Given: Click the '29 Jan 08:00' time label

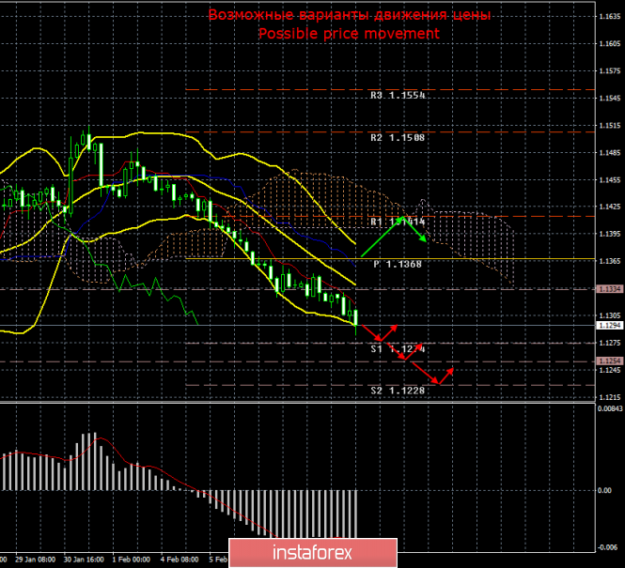Looking at the screenshot, I should click(x=36, y=560).
